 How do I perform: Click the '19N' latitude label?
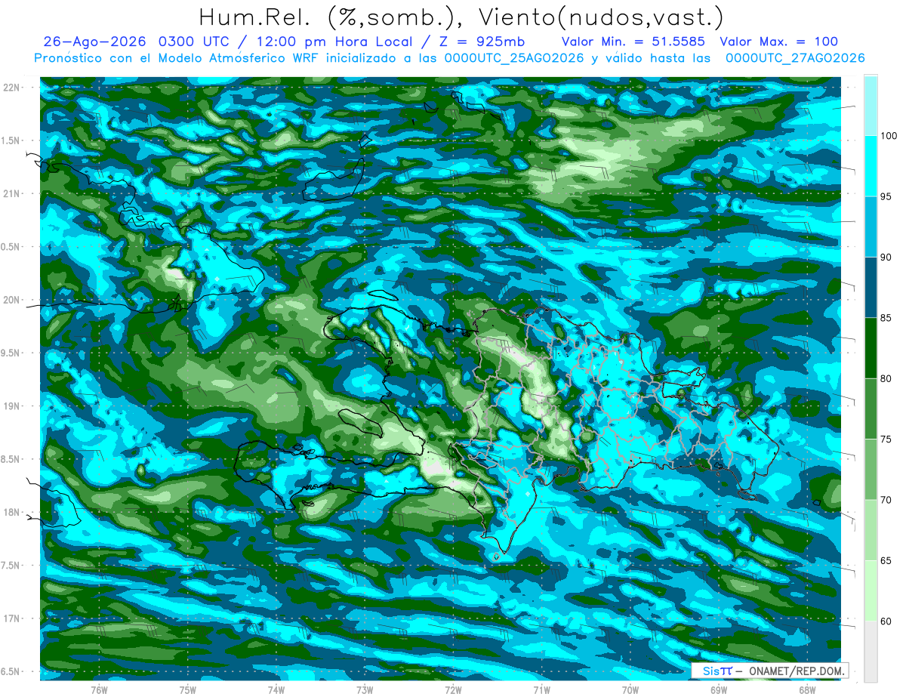[13, 406]
